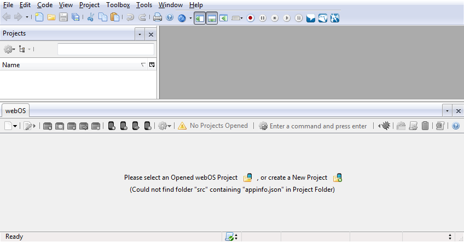Save the recorded macro to toolbox

pos(299,18)
